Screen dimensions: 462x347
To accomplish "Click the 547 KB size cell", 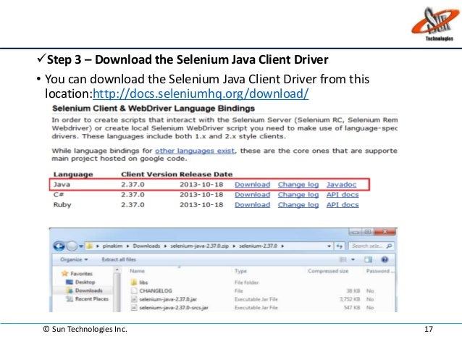I will 352,307.
